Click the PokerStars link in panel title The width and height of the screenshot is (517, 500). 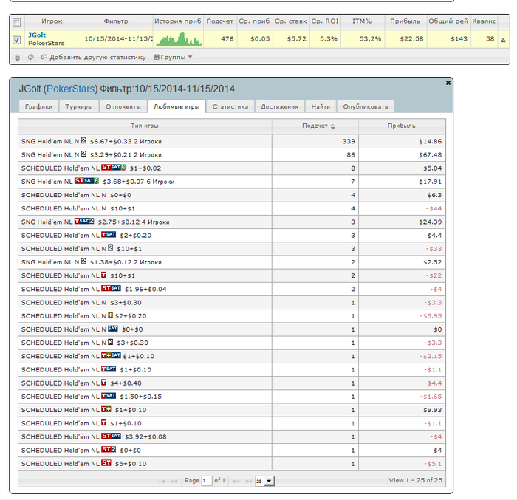coord(71,89)
